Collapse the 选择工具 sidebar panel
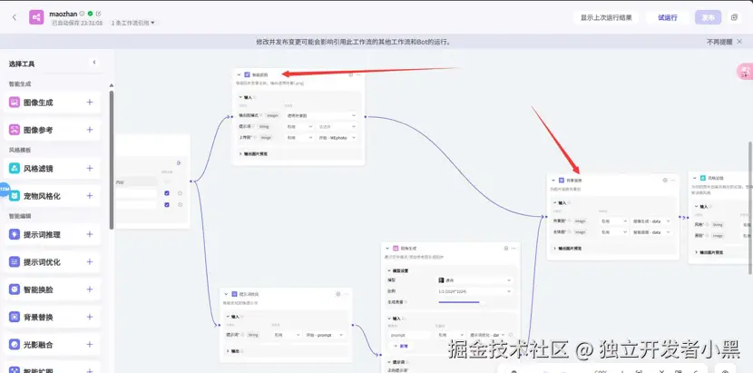This screenshot has width=753, height=373. 94,63
